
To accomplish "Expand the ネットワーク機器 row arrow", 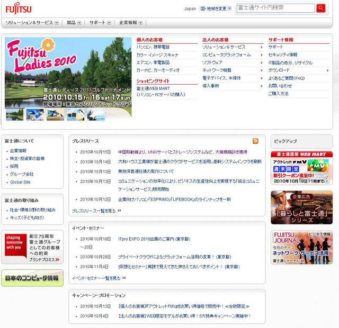I will coord(261,70).
